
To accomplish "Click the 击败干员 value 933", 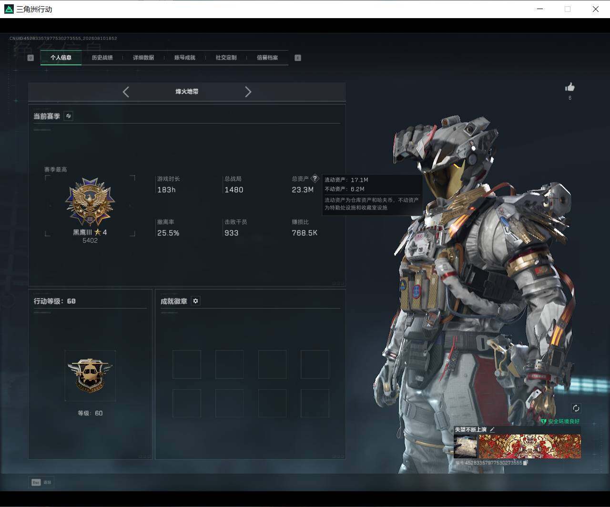I will (x=232, y=233).
